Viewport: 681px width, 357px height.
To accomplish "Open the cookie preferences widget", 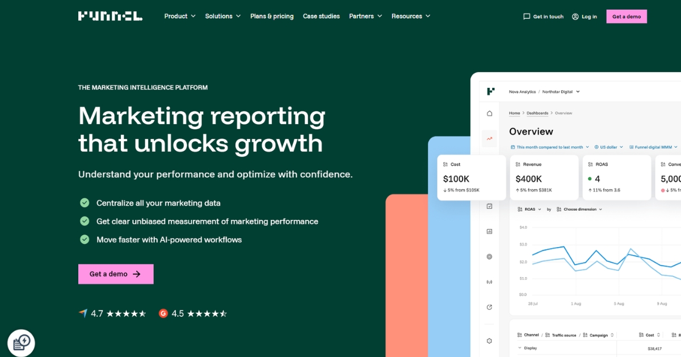I will pyautogui.click(x=21, y=342).
